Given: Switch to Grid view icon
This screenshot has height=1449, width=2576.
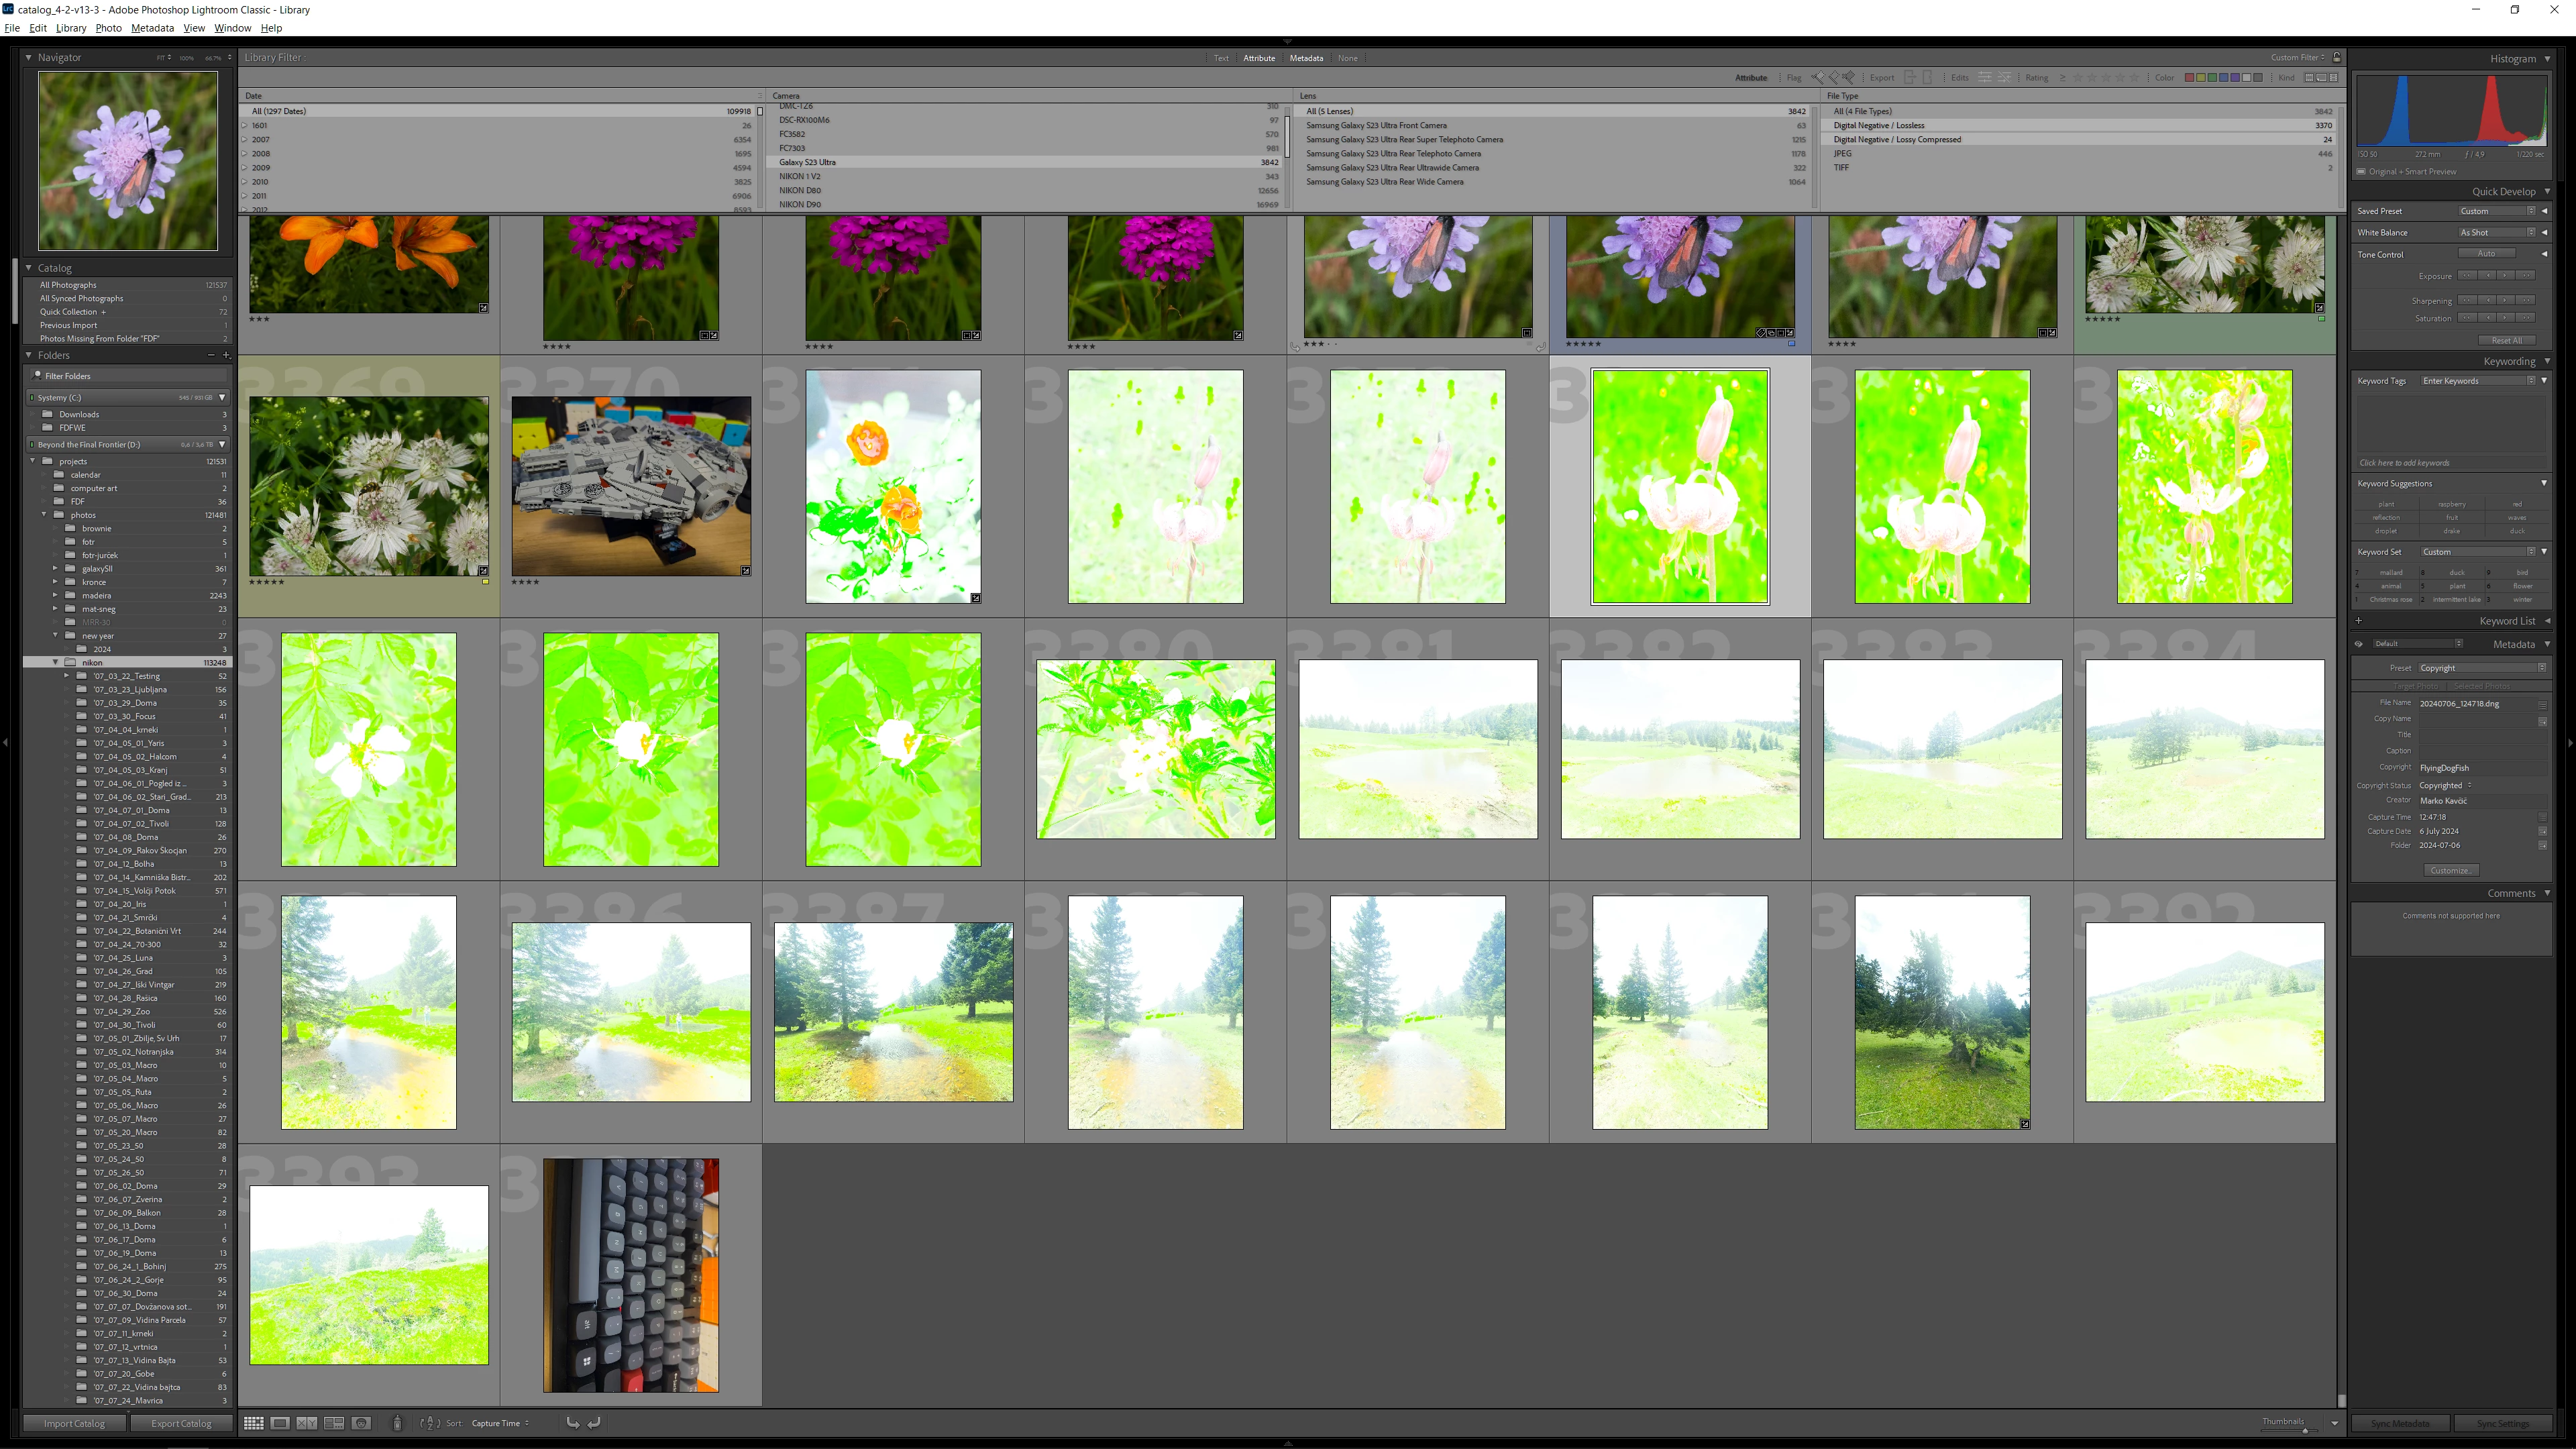Looking at the screenshot, I should coord(254,1423).
